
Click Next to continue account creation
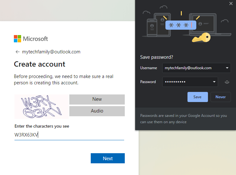[x=108, y=158]
